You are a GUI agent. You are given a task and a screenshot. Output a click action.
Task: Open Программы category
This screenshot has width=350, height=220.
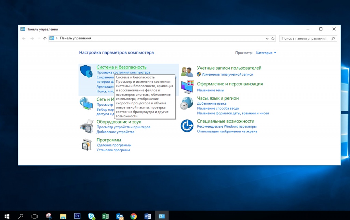(x=109, y=140)
